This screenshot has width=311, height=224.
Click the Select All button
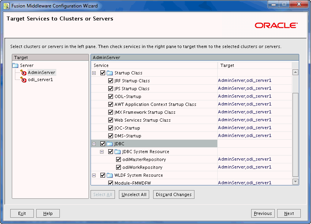click(x=103, y=194)
